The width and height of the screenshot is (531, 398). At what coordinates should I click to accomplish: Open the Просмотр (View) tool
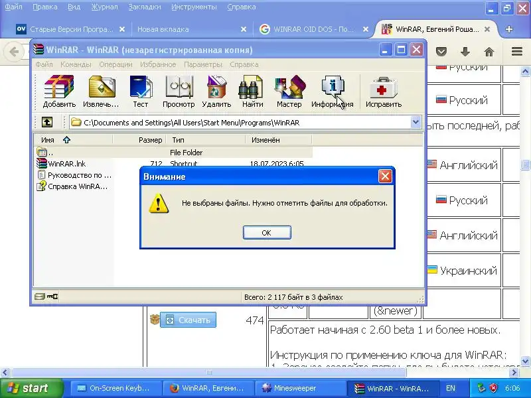coord(179,92)
